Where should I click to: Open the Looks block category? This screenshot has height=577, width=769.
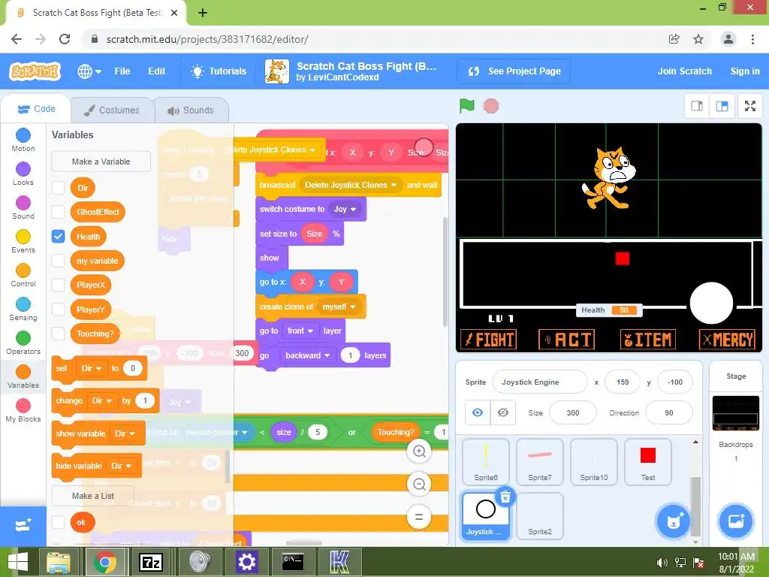coord(23,174)
